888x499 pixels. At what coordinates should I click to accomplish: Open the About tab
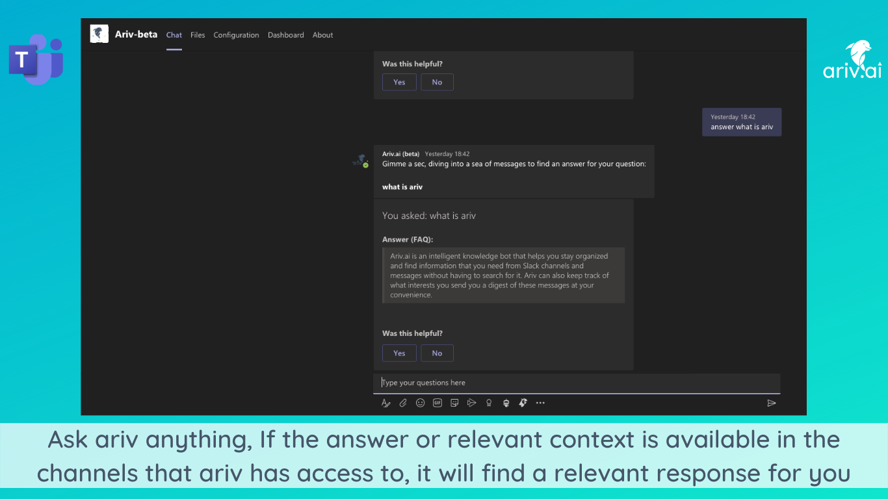point(322,35)
